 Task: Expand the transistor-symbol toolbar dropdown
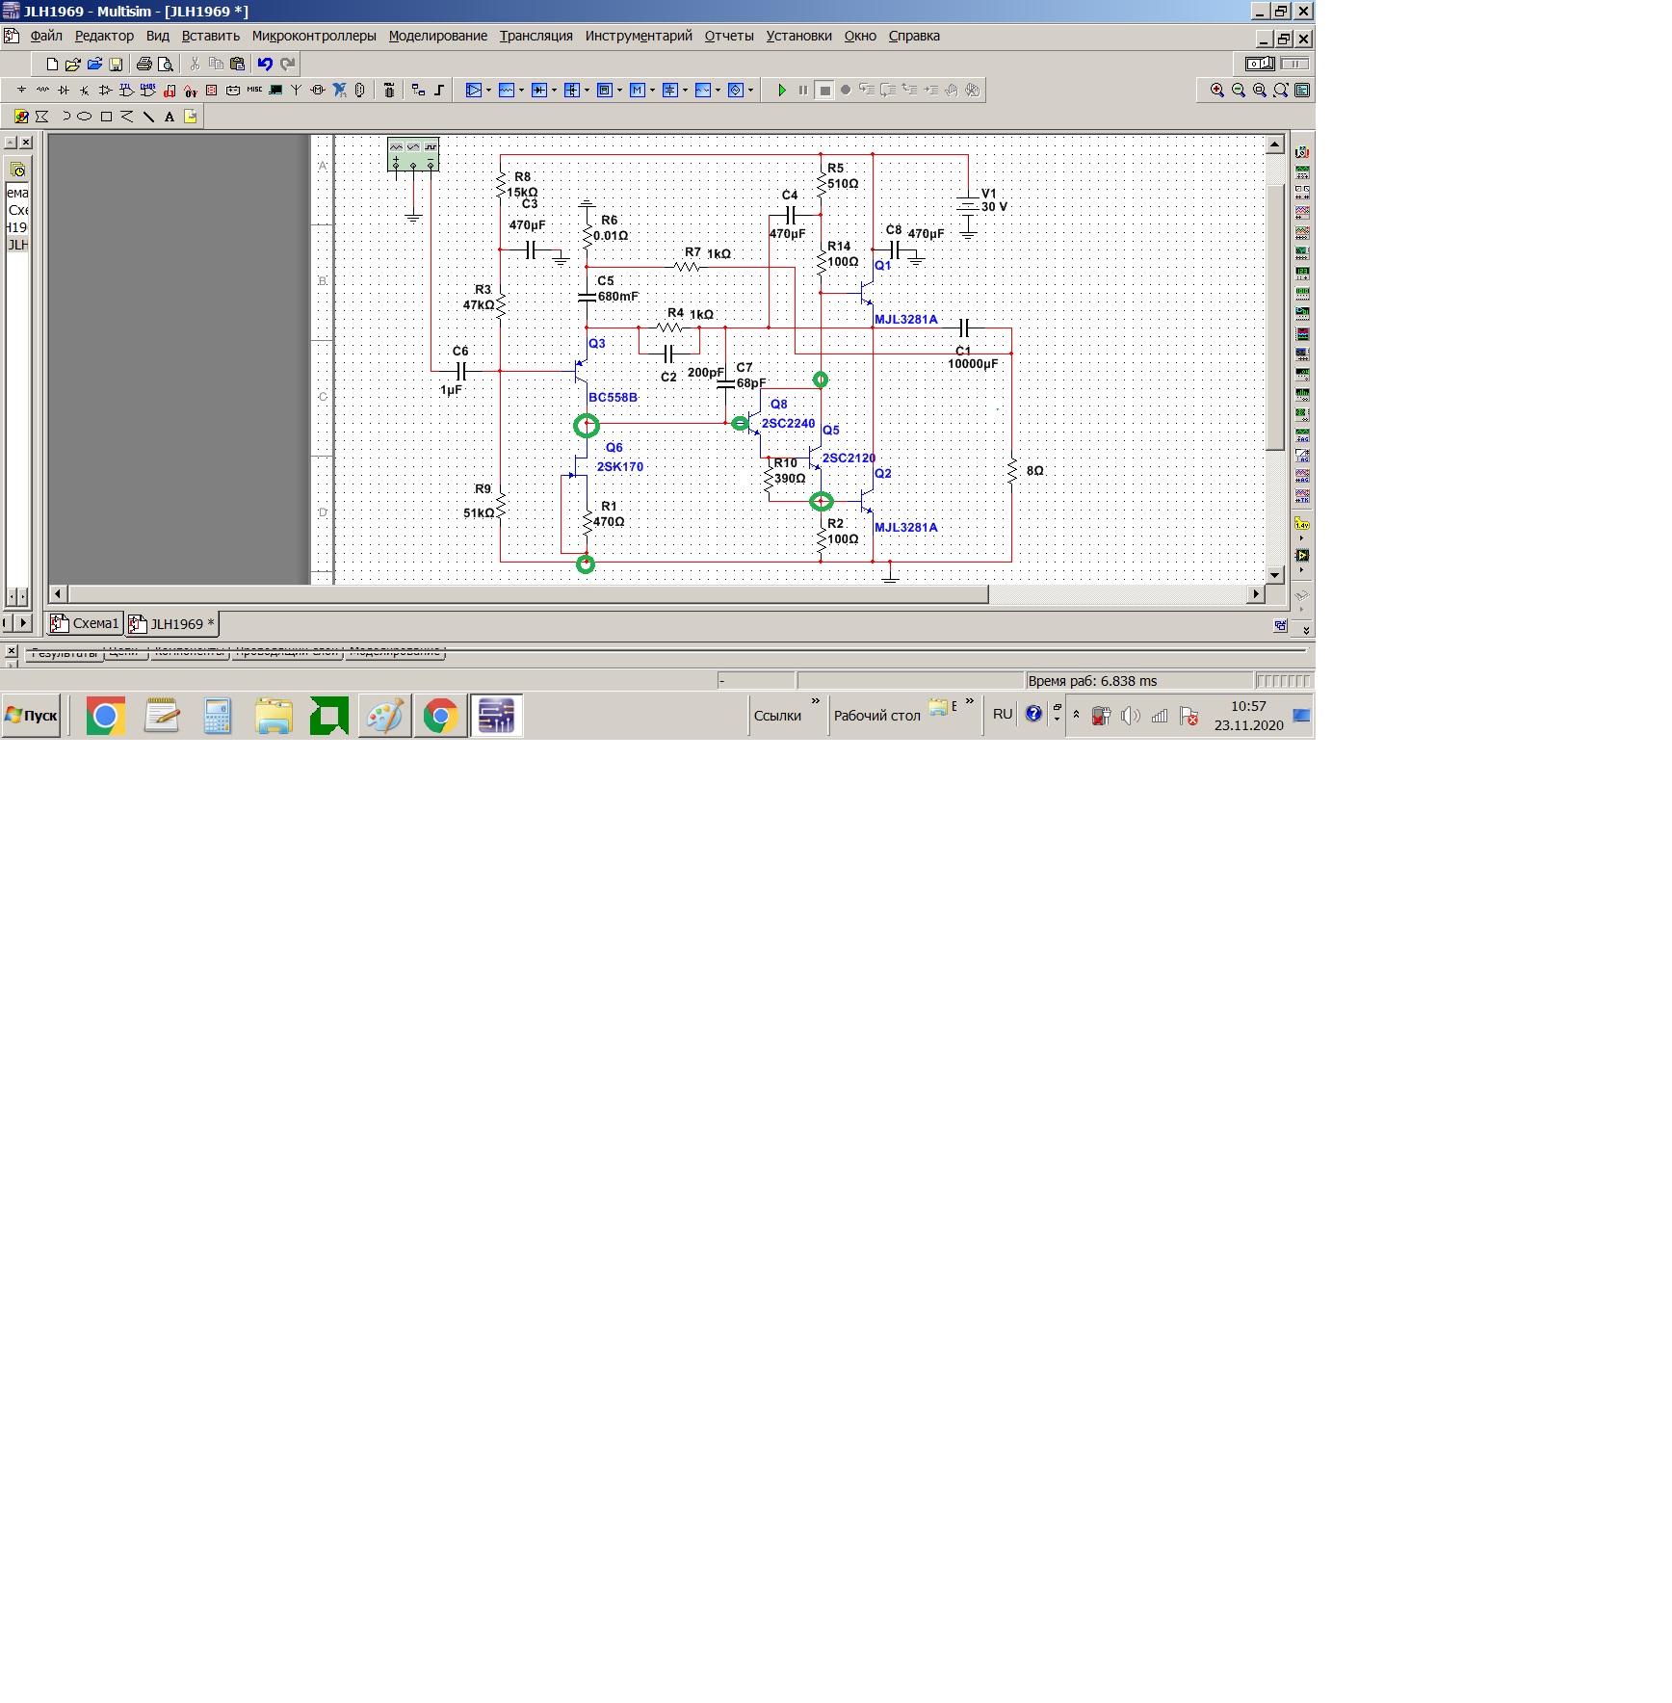pyautogui.click(x=588, y=90)
